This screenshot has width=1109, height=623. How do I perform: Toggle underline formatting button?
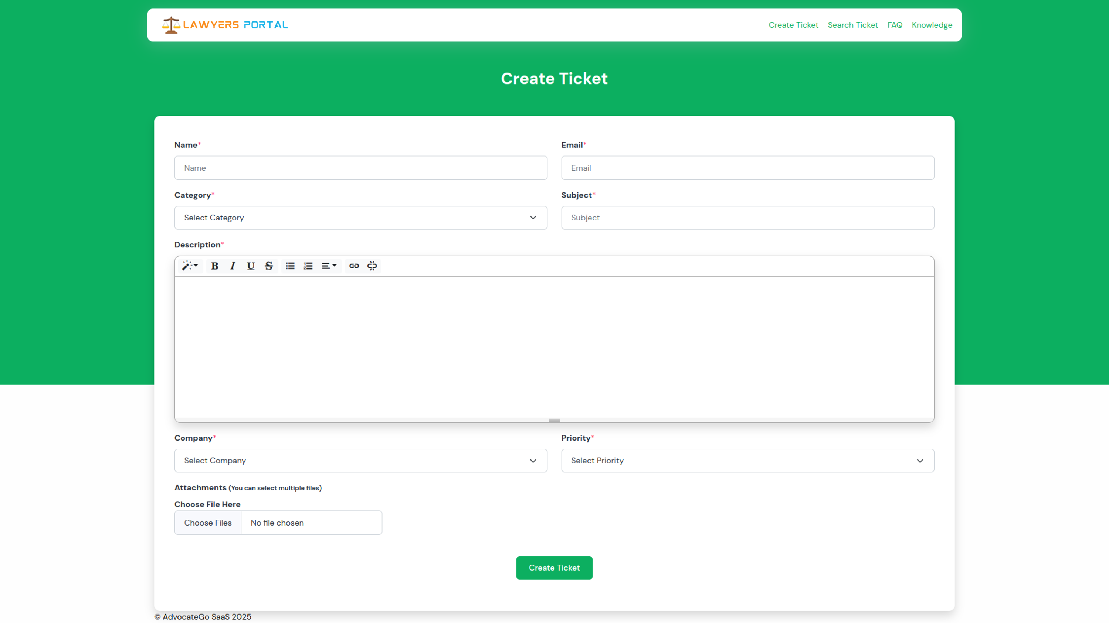251,266
